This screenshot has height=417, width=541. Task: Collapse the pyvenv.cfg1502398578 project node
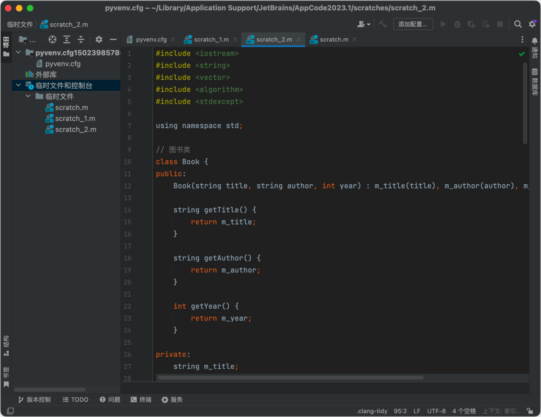click(x=18, y=52)
